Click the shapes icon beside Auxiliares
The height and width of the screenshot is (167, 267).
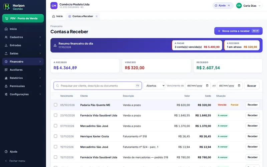(x=6, y=70)
